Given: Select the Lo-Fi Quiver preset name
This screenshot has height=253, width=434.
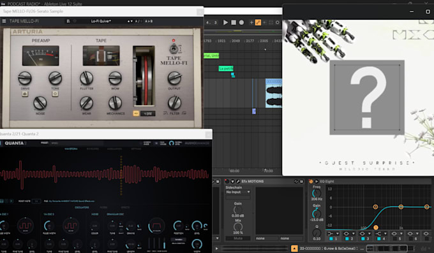Looking at the screenshot, I should 101,21.
